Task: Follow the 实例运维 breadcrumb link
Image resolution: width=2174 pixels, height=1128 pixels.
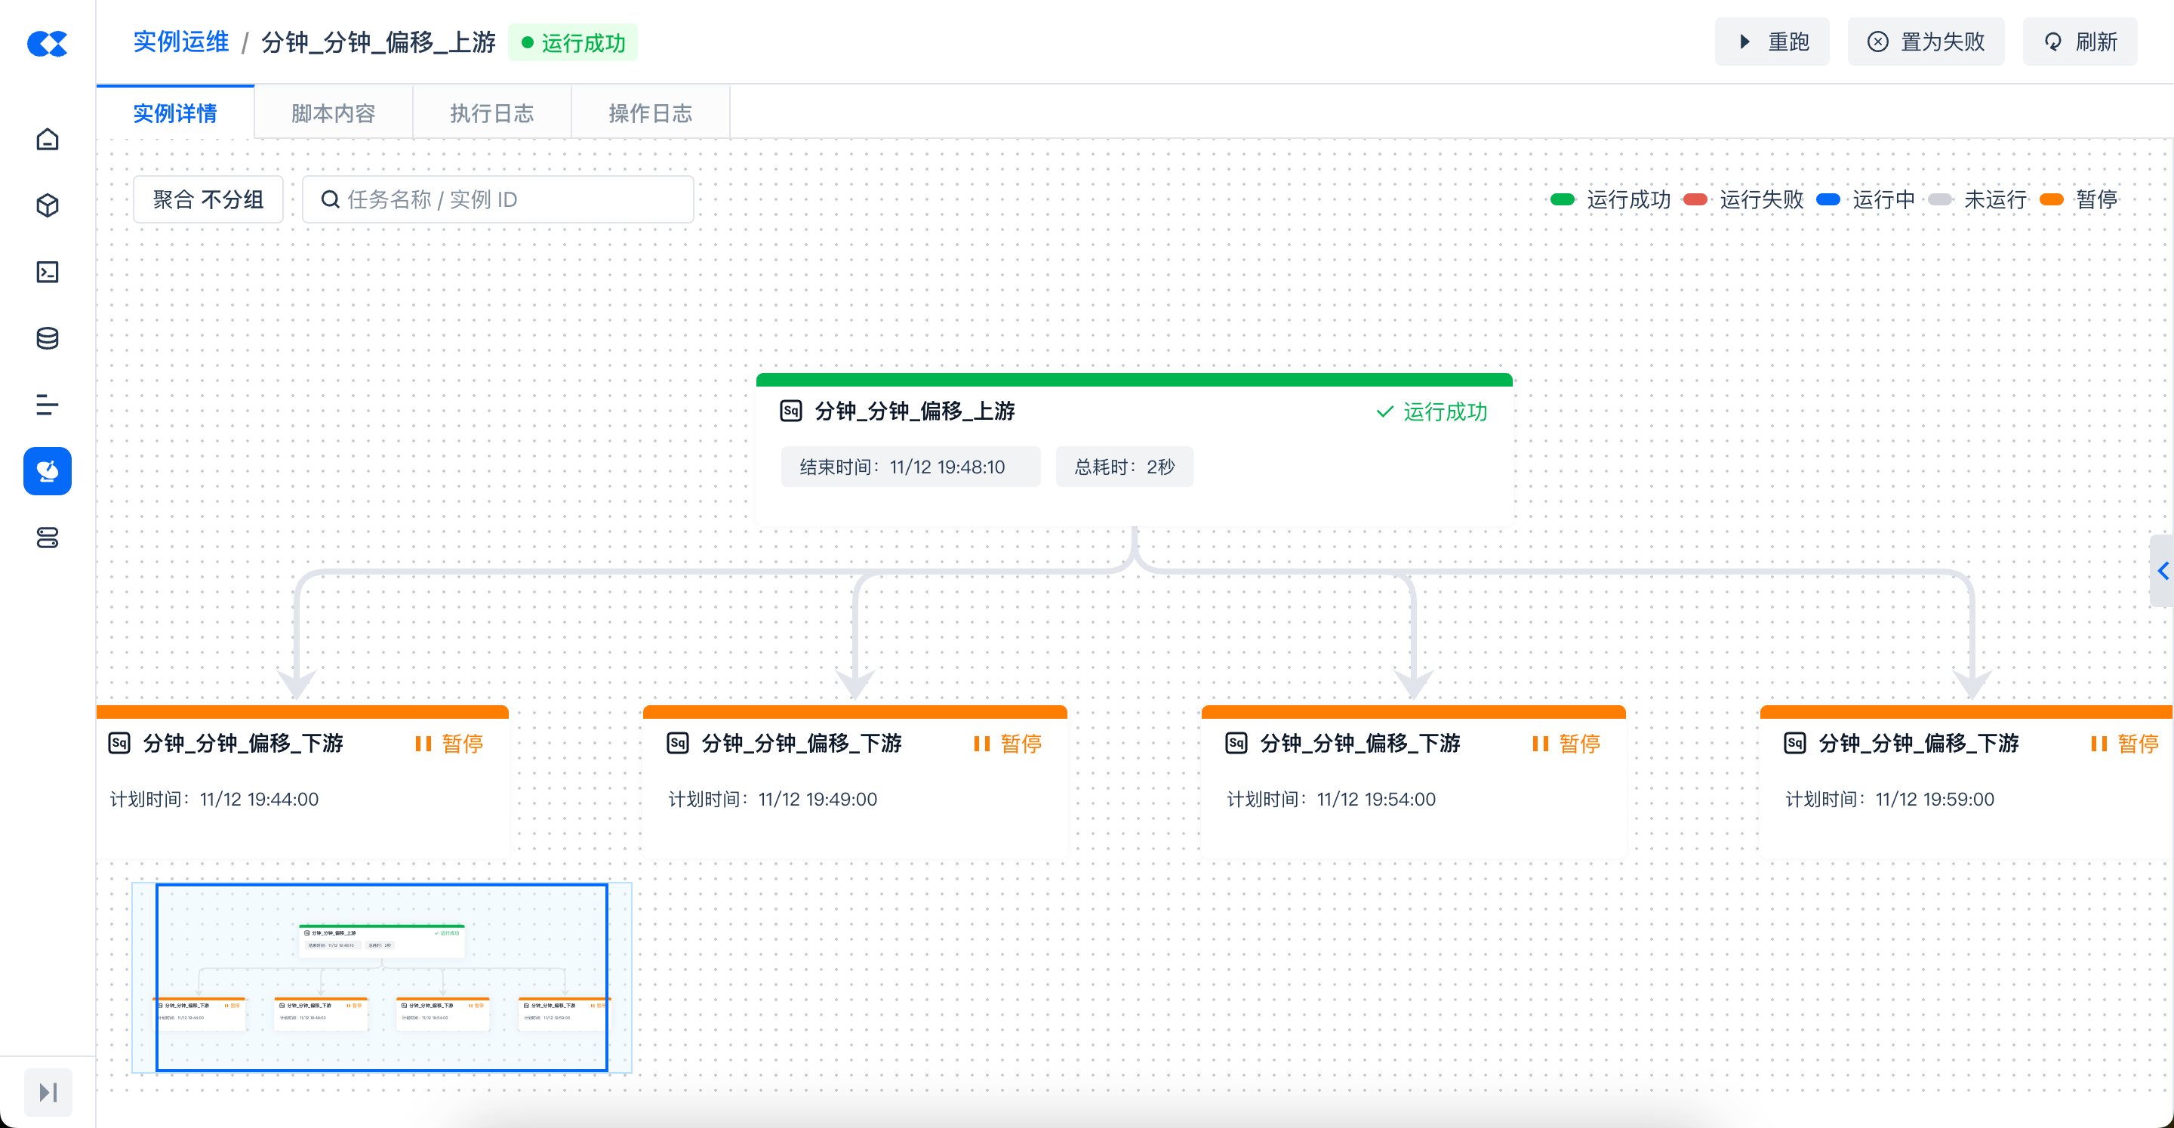Action: 180,42
